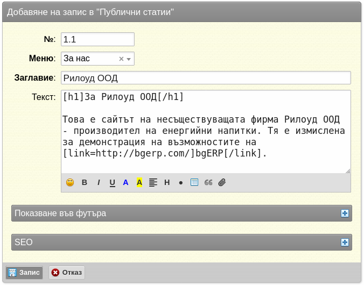The height and width of the screenshot is (285, 364).
Task: Apply yellow highlight background A icon
Action: click(139, 182)
